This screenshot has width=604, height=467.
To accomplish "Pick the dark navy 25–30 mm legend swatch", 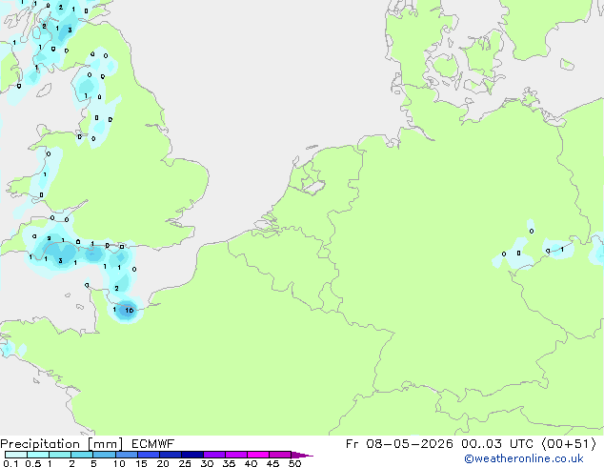I will coord(192,455).
